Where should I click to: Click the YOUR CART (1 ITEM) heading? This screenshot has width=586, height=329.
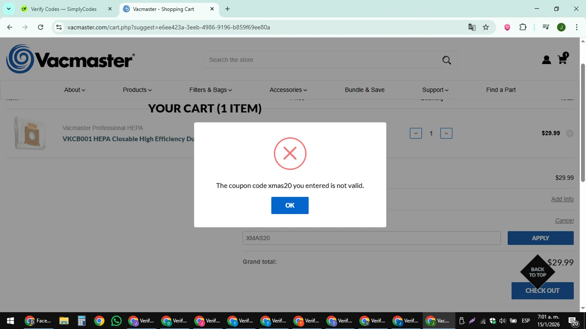click(205, 108)
